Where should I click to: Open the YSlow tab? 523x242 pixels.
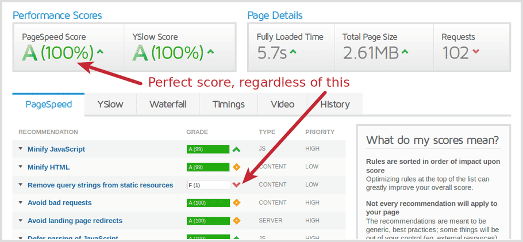[x=110, y=105]
